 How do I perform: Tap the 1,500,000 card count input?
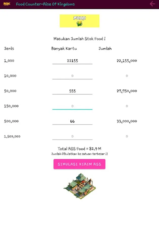tap(72, 136)
